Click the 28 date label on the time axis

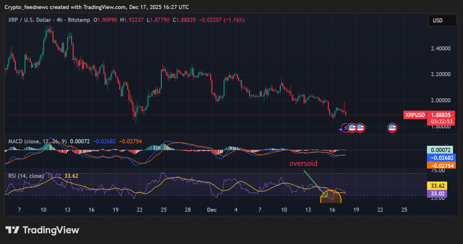[188, 210]
